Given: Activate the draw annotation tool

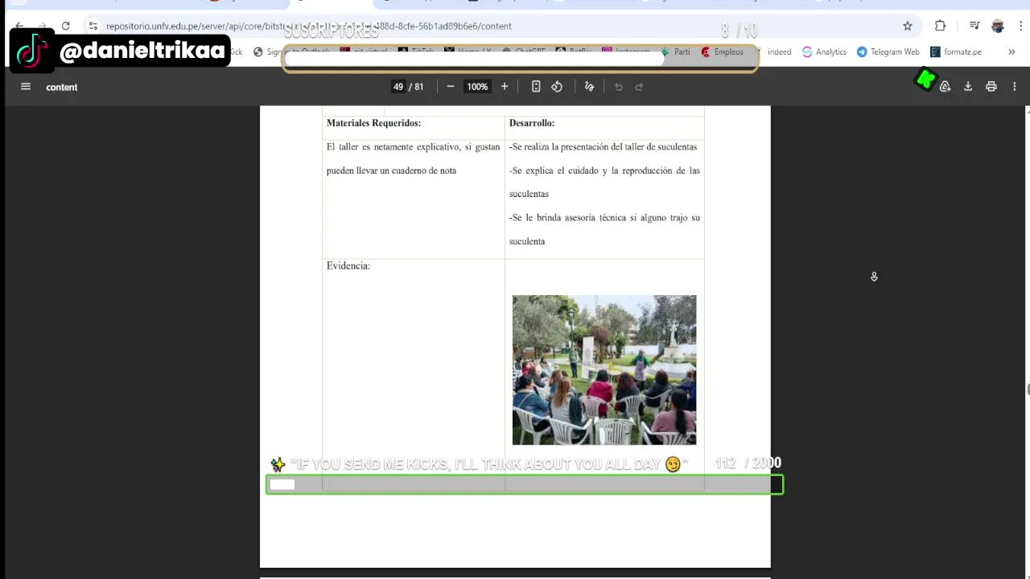Looking at the screenshot, I should coord(589,87).
